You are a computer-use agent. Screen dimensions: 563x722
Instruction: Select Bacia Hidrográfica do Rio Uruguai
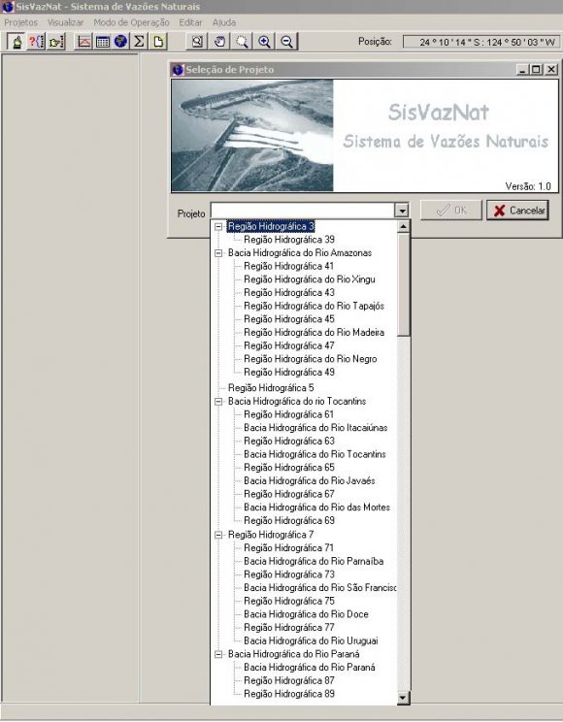[x=311, y=640]
